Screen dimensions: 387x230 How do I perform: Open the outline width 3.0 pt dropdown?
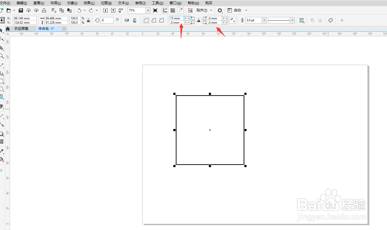click(264, 20)
